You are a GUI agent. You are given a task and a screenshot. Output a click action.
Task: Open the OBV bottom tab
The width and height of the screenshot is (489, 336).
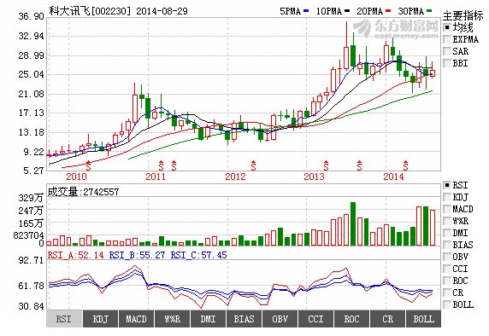pyautogui.click(x=280, y=319)
